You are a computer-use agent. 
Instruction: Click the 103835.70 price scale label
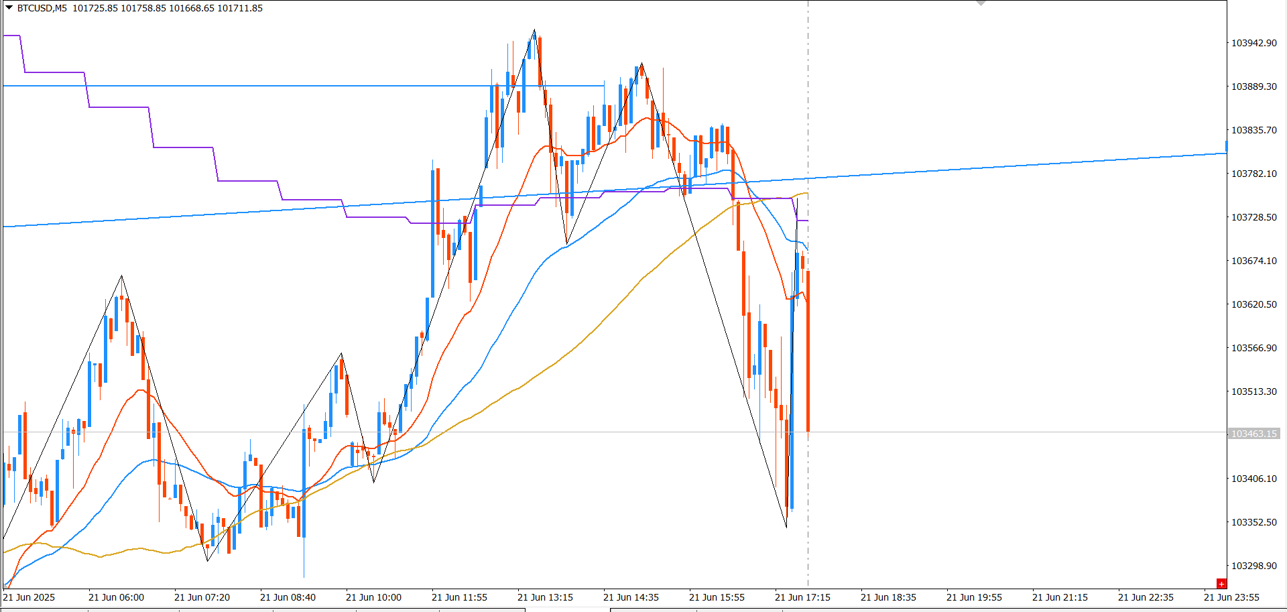click(1254, 130)
